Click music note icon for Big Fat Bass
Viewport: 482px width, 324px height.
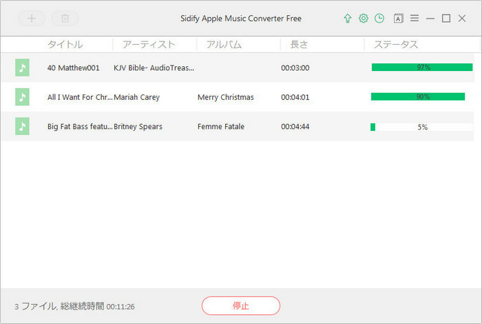click(22, 126)
